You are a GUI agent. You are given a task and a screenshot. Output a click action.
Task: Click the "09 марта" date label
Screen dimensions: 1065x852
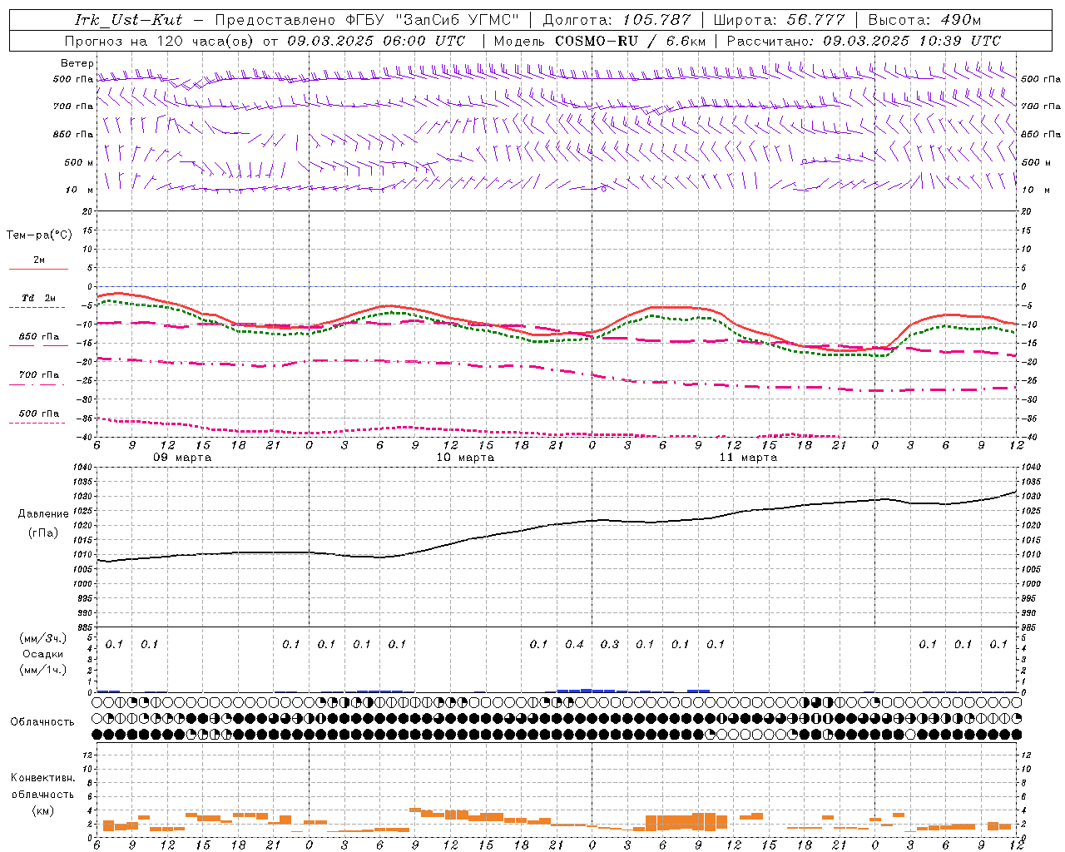(182, 458)
